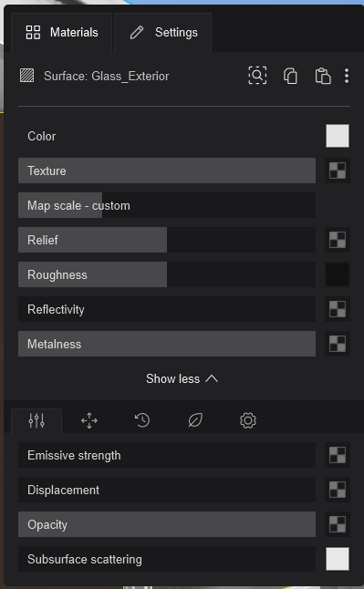Toggle the Opacity map checker button

point(338,524)
